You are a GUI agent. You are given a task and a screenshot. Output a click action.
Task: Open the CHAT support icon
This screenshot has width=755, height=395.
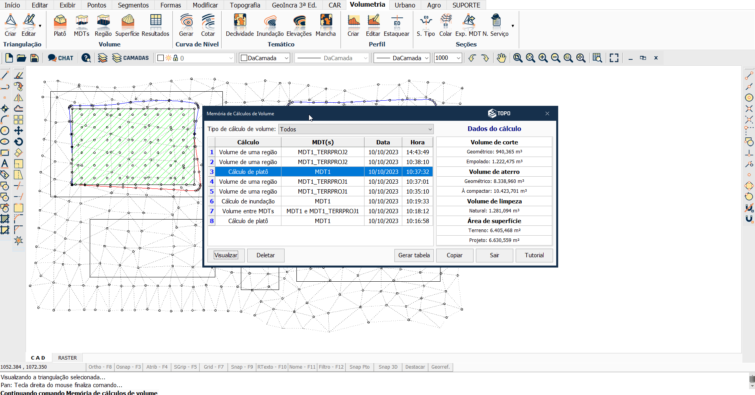[61, 58]
